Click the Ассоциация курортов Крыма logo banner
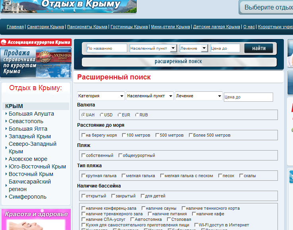Image resolution: width=293 pixels, height=230 pixels. tap(36, 42)
